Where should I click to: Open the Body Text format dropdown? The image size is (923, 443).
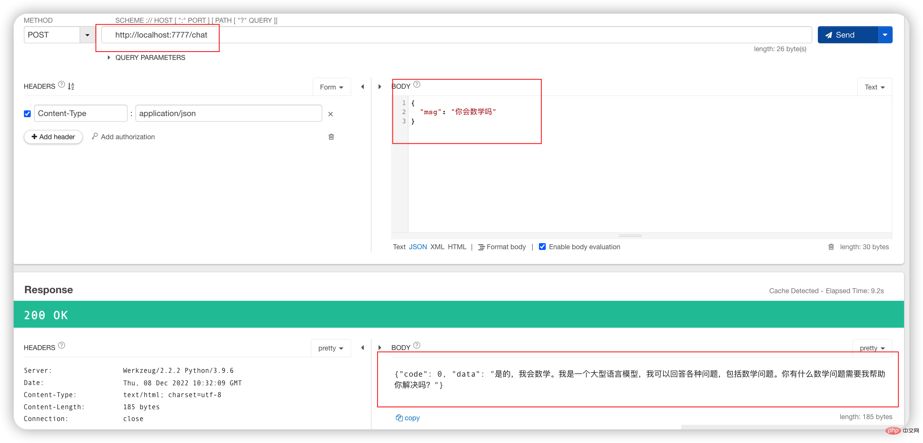tap(874, 86)
